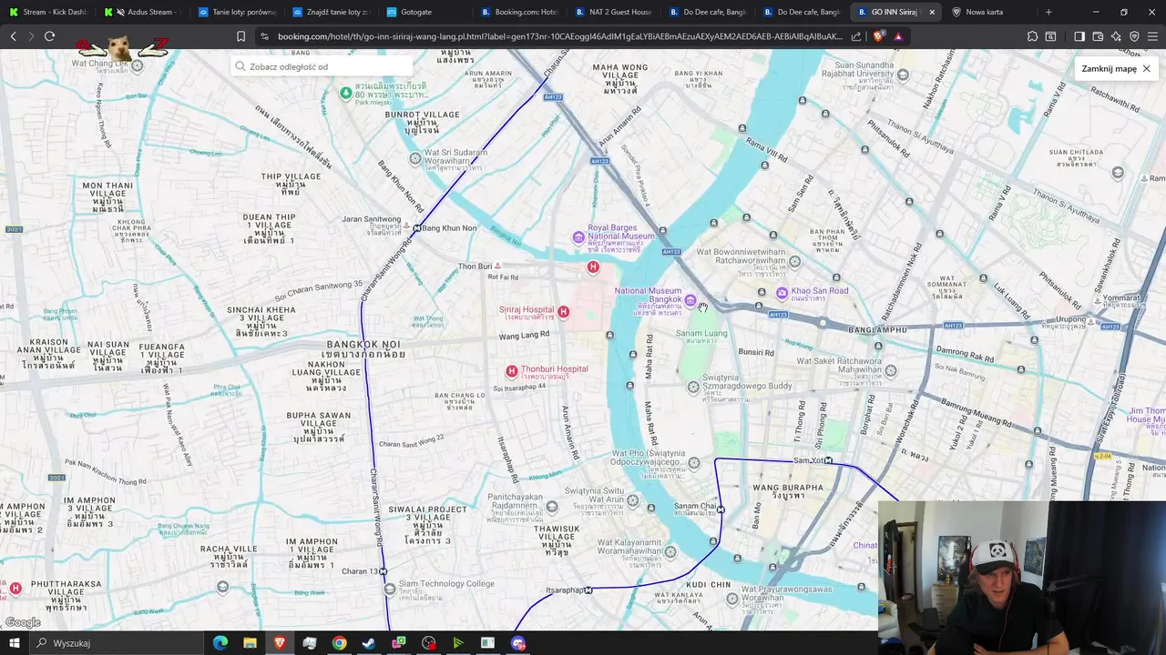
Task: Focus the Zobacz odległość od search field
Action: click(x=322, y=66)
